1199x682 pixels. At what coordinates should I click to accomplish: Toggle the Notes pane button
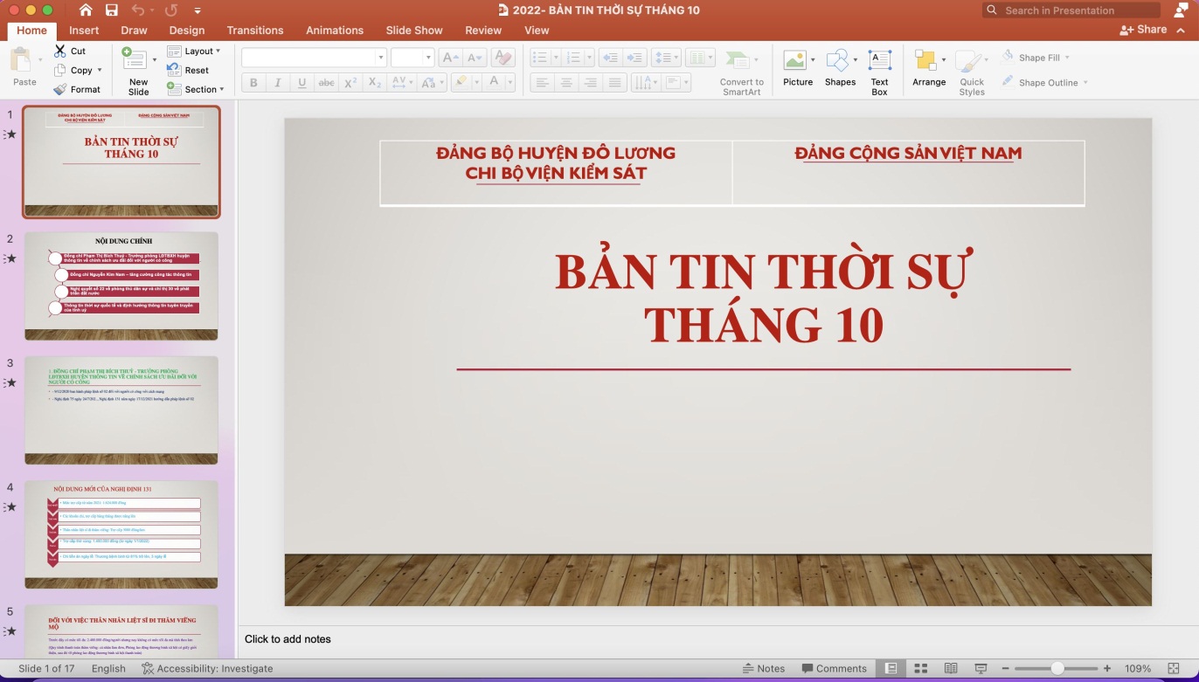[763, 669]
